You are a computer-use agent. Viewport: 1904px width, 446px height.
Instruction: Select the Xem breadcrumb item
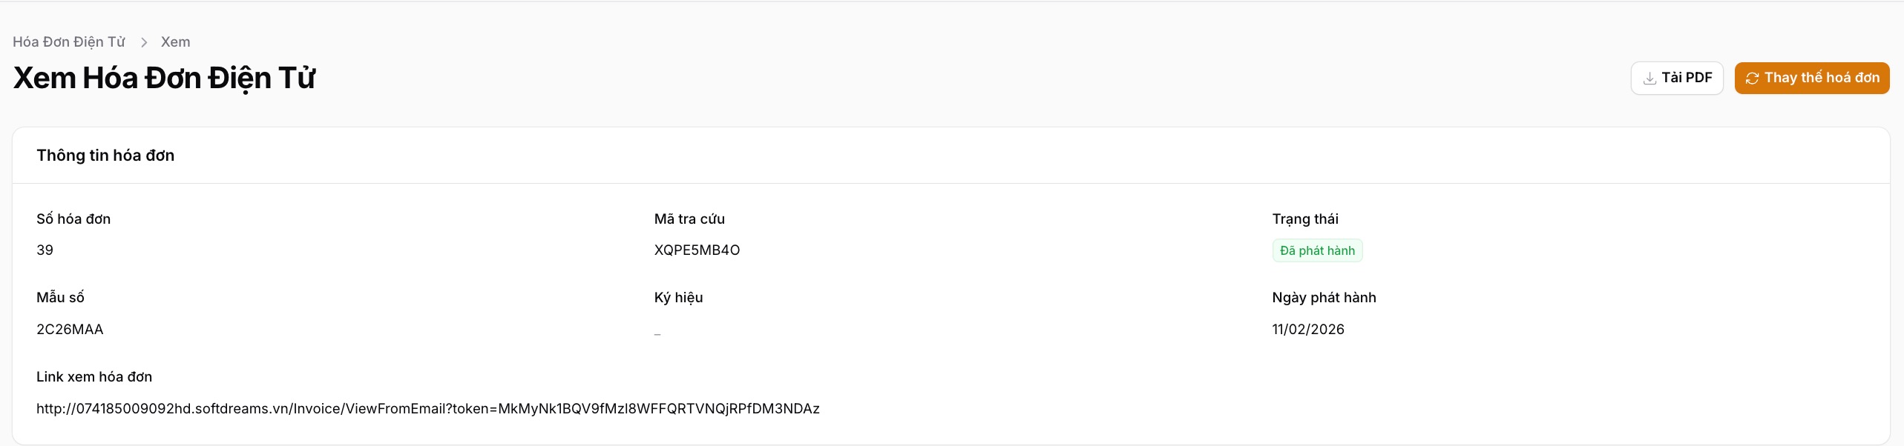pos(175,42)
